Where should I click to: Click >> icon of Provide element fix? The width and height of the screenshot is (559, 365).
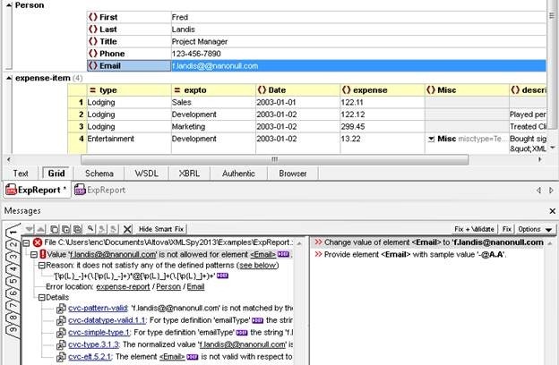pyautogui.click(x=318, y=254)
